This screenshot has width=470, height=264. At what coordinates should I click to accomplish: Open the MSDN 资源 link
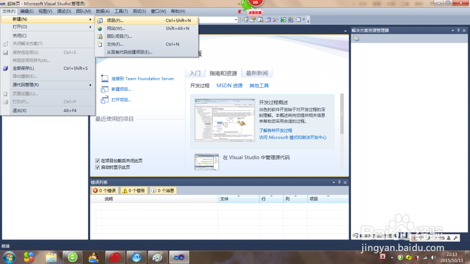[229, 85]
